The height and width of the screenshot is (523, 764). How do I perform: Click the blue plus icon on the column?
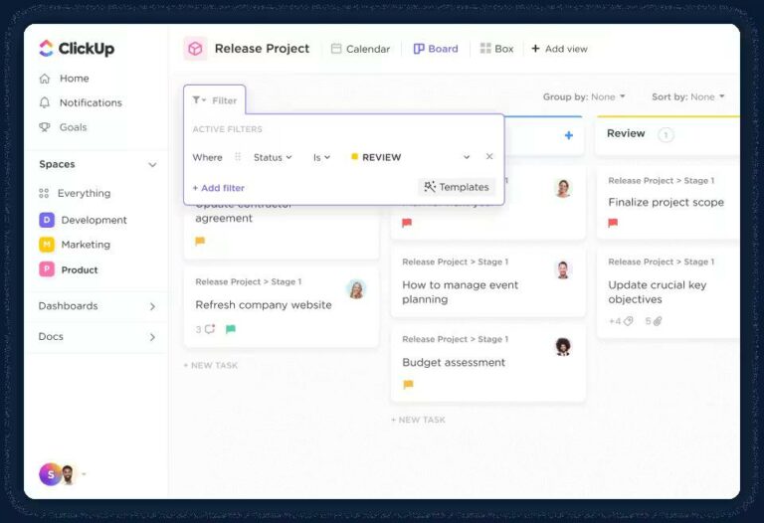(x=569, y=135)
